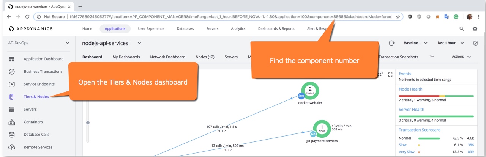486x157 pixels.
Task: Open the User Experience menu
Action: [x=151, y=29]
